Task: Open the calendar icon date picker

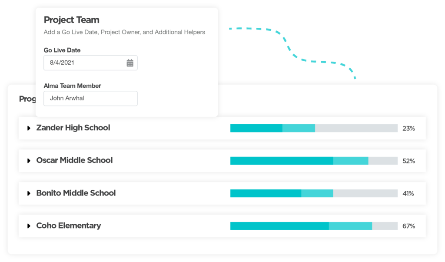Action: pos(130,63)
